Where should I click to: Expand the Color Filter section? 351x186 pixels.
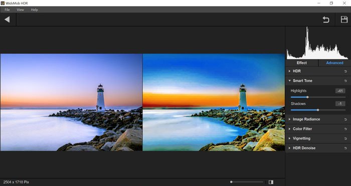point(289,129)
